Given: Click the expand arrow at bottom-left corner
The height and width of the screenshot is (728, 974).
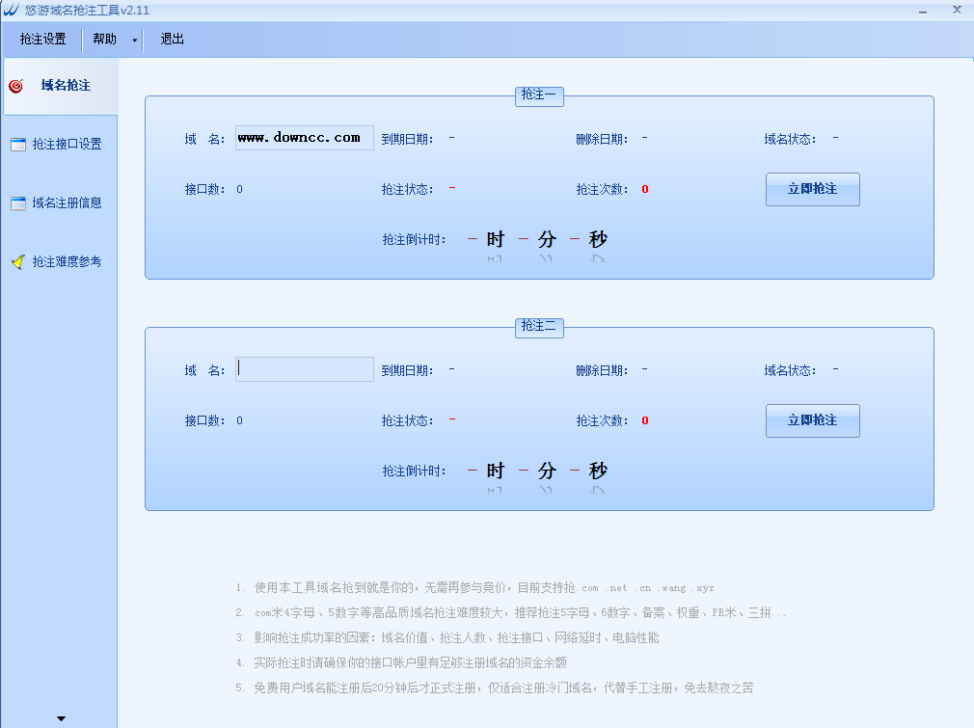Looking at the screenshot, I should coord(61,717).
